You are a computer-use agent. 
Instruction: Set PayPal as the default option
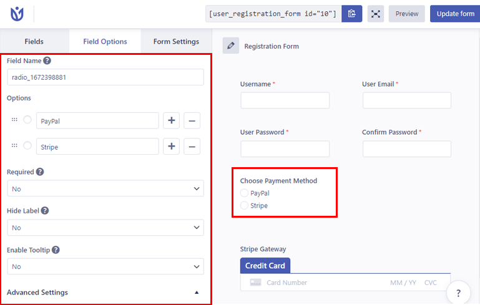pyautogui.click(x=27, y=120)
